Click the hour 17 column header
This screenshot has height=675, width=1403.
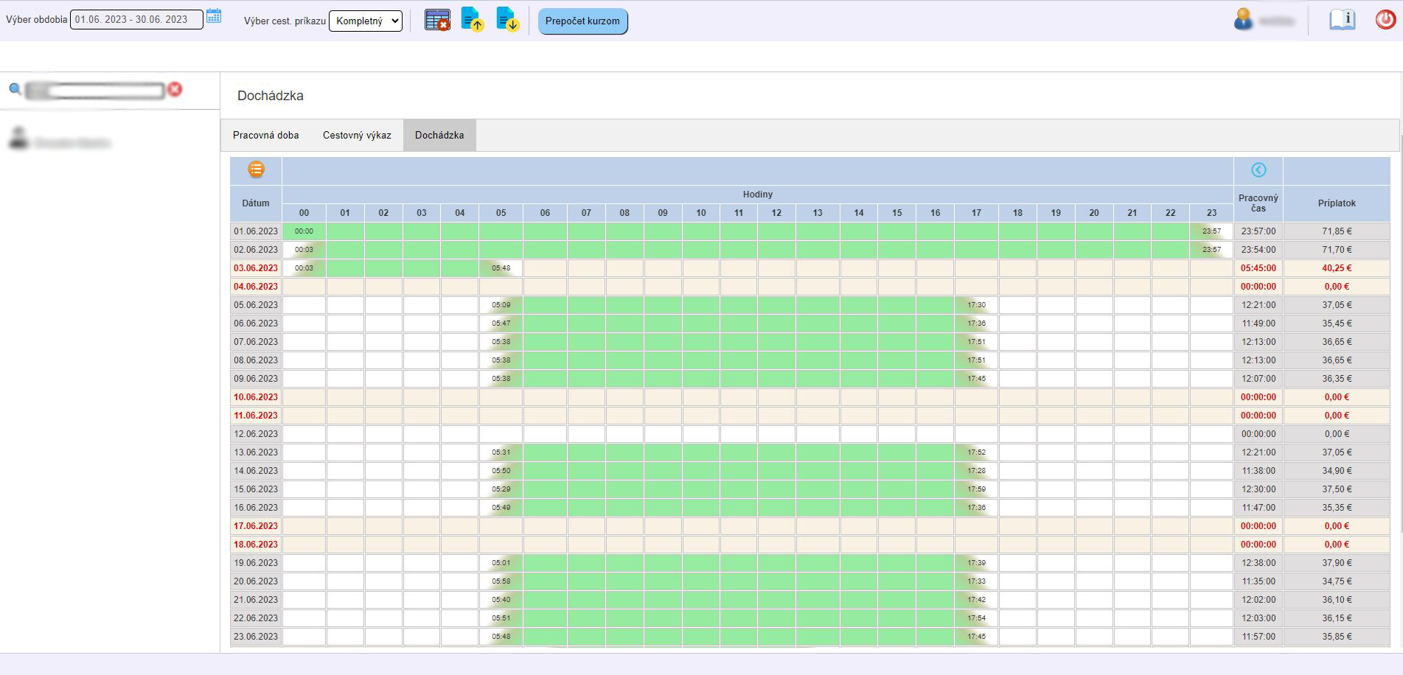pyautogui.click(x=976, y=213)
